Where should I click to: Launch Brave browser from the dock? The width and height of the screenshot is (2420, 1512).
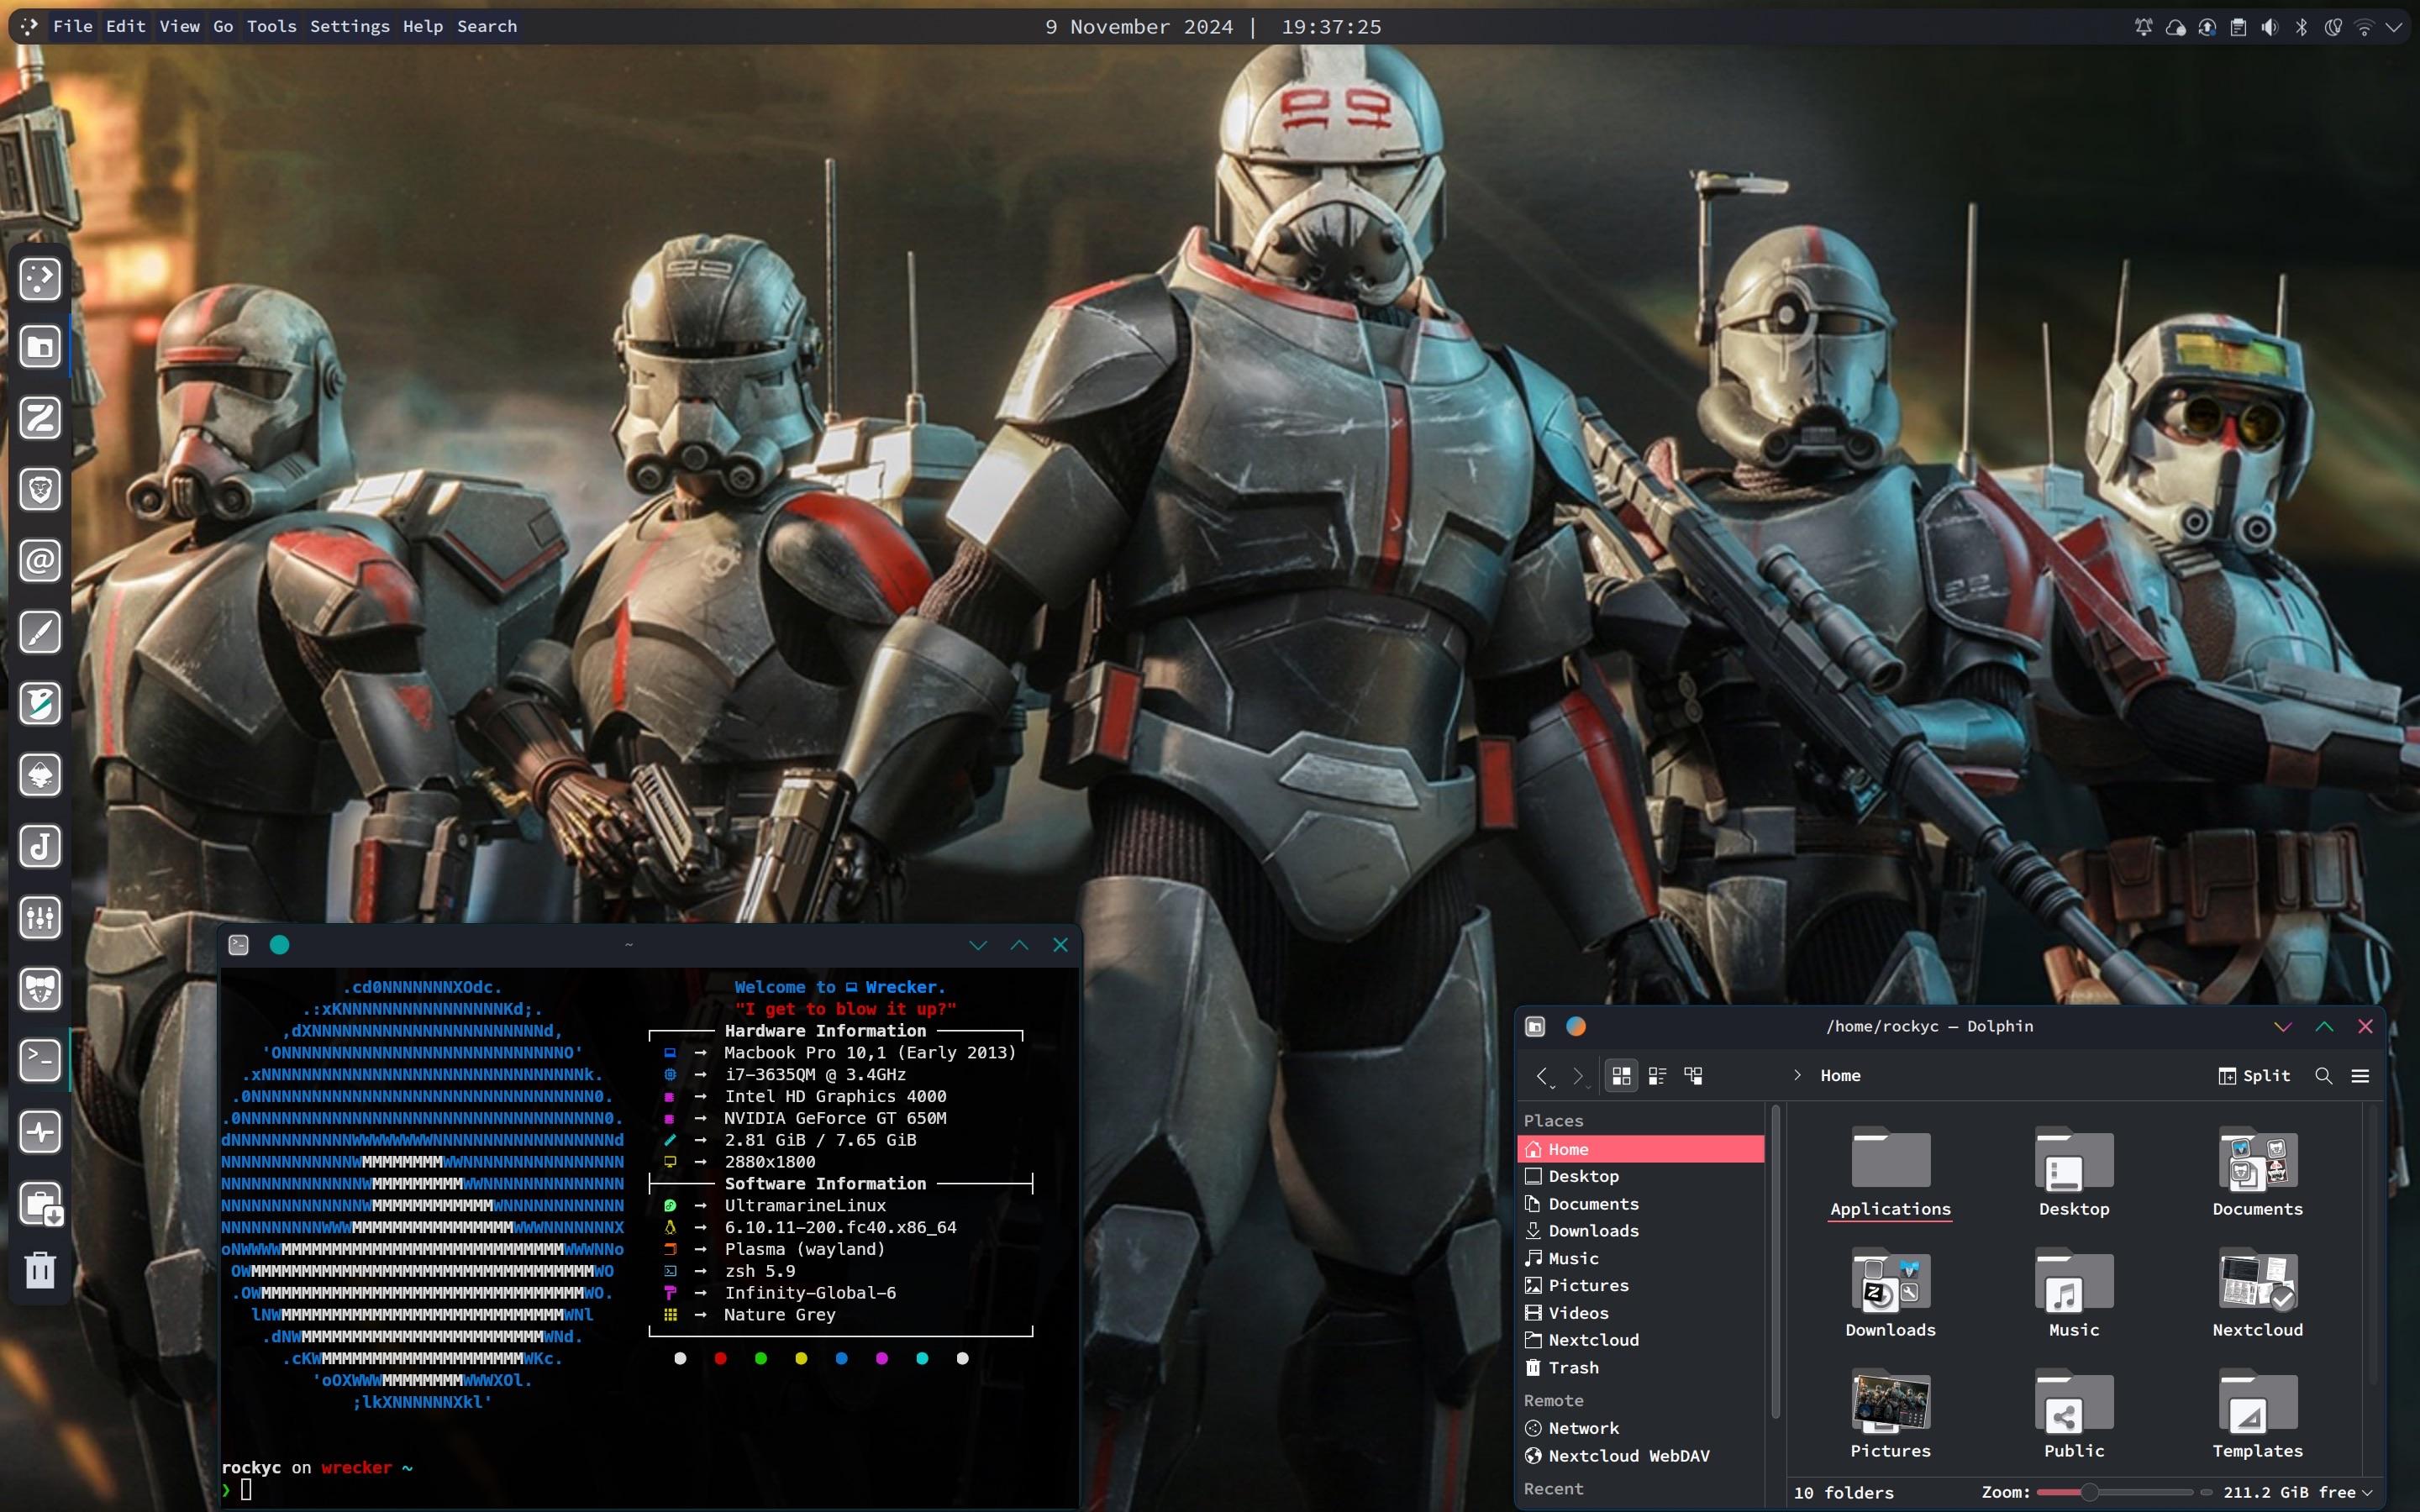coord(40,490)
